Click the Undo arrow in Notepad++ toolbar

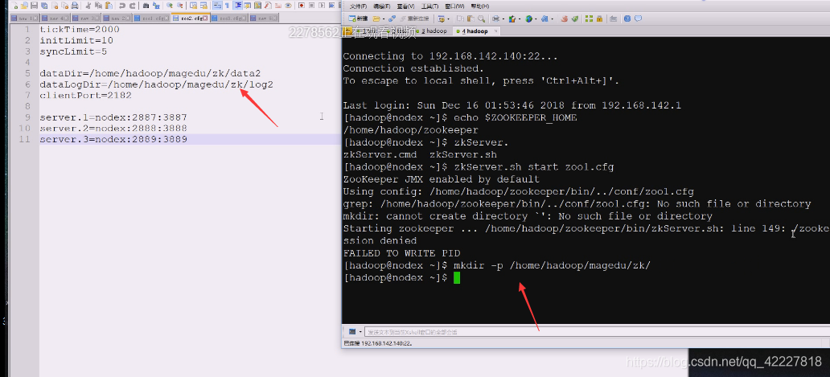(121, 6)
